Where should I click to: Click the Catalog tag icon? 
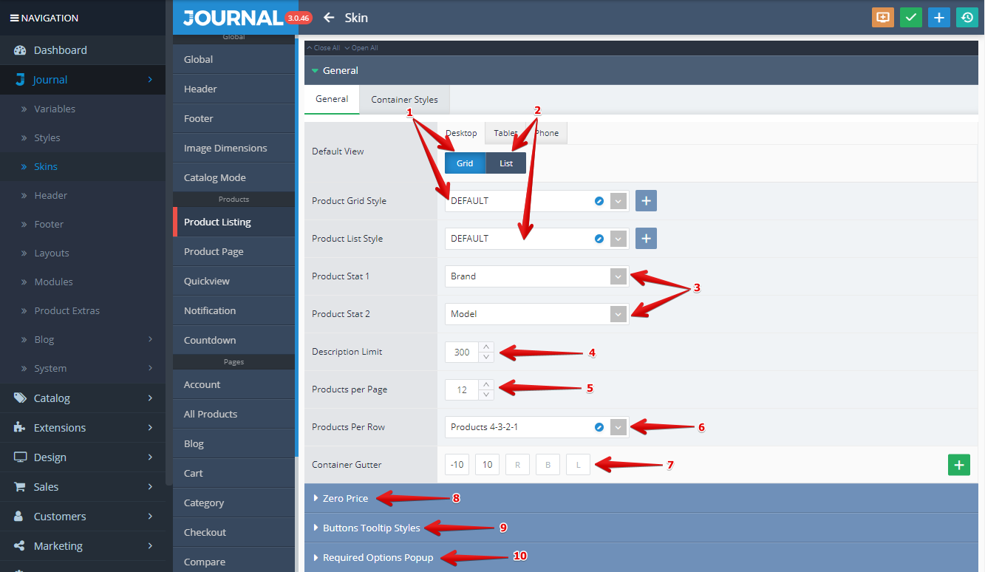pos(20,398)
